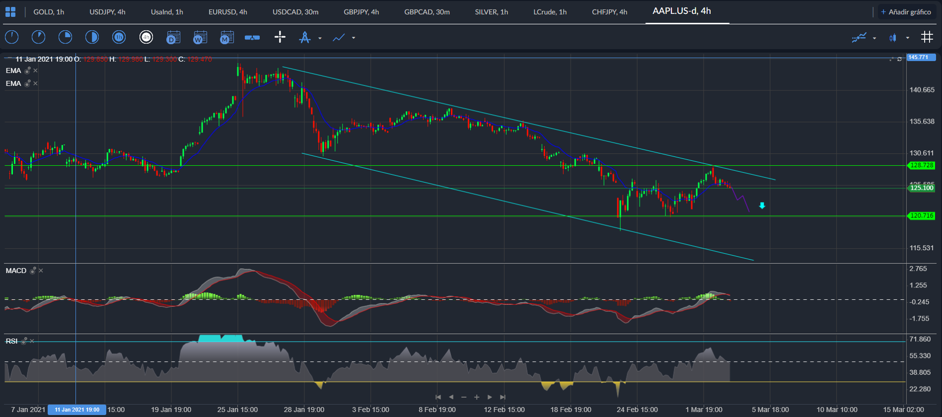Switch to the EURUSD, 4h tab

[228, 12]
